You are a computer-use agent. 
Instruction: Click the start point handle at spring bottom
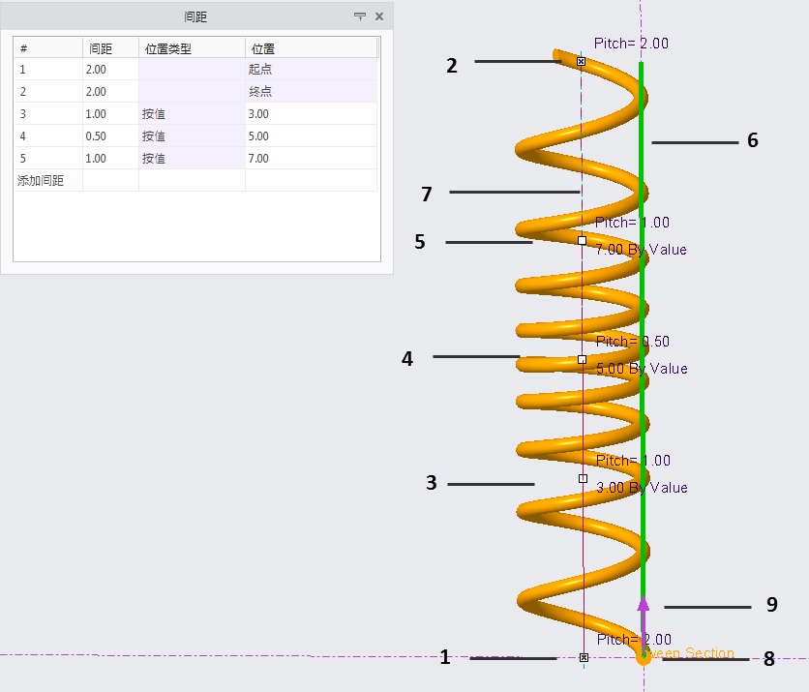point(584,657)
